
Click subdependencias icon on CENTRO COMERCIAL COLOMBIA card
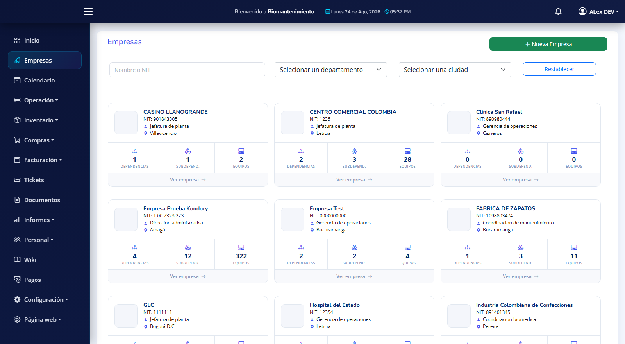point(354,151)
